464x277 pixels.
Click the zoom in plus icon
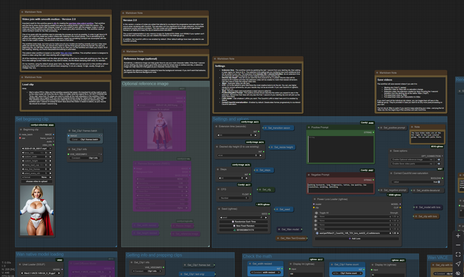coord(458,236)
